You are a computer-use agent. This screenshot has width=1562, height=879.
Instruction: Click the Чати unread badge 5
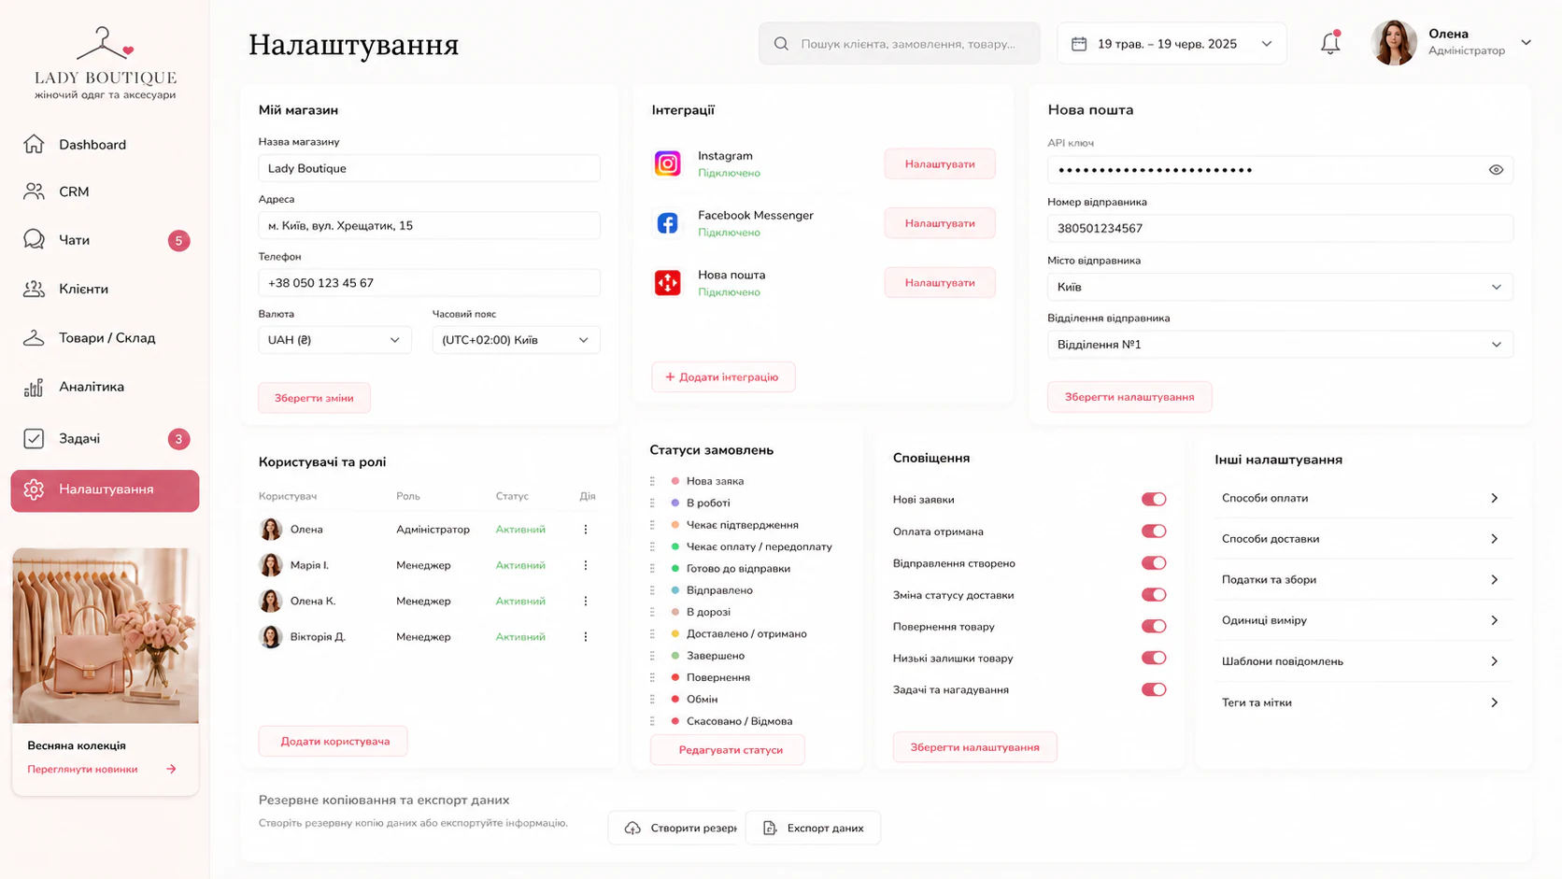pos(178,240)
